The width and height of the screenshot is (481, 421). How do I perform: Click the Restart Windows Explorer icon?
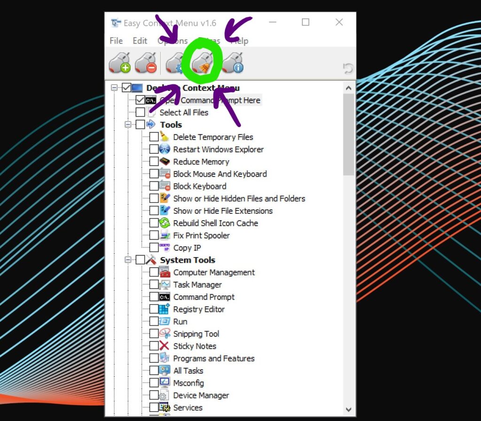pos(164,149)
